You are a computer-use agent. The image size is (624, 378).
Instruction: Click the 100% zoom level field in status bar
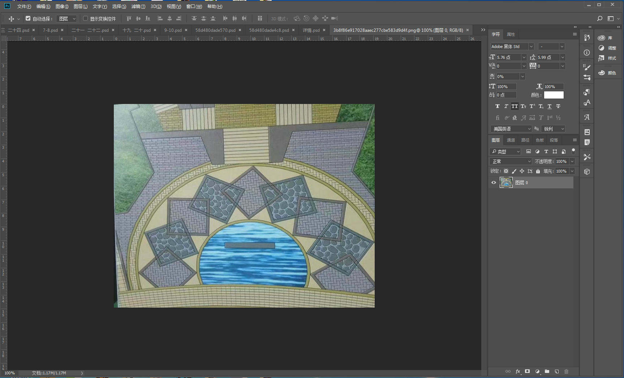(x=10, y=373)
